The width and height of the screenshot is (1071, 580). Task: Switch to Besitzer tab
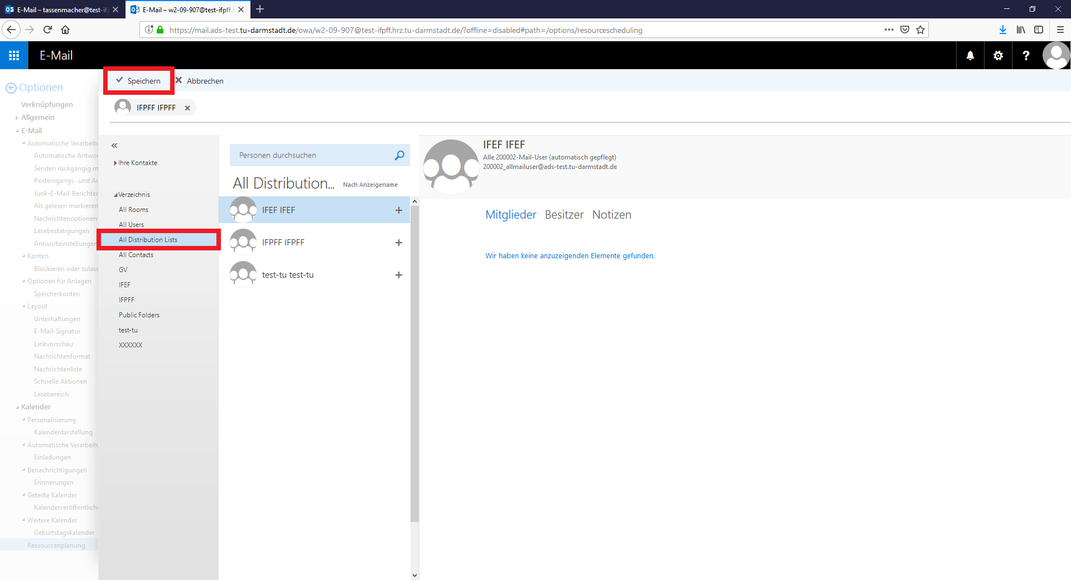(564, 215)
